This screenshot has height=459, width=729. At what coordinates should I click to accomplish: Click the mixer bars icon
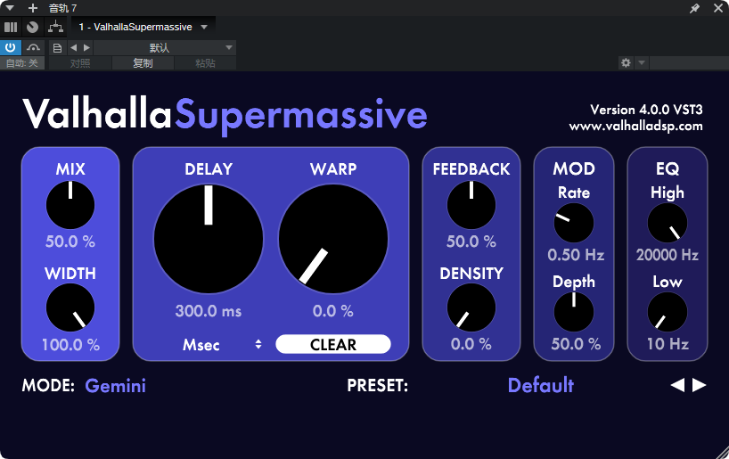click(x=11, y=27)
